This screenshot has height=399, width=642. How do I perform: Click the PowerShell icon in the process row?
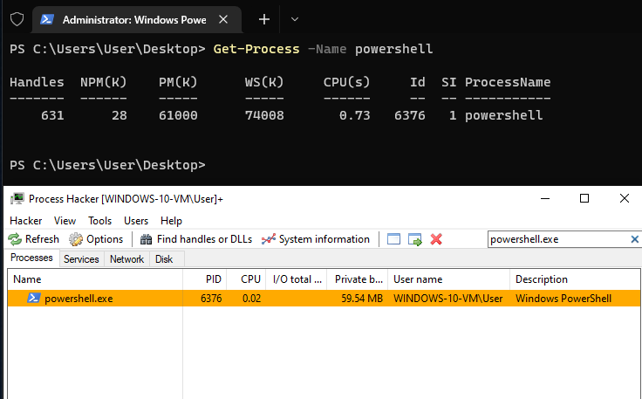click(x=33, y=299)
